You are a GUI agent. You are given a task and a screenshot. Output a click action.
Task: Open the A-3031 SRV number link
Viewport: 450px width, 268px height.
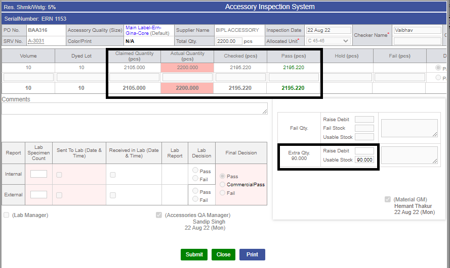point(36,41)
